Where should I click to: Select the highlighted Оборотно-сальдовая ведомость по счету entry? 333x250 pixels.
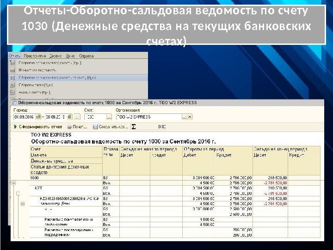[78, 78]
